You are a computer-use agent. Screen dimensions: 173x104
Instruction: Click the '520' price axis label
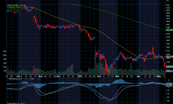[x=168, y=5]
